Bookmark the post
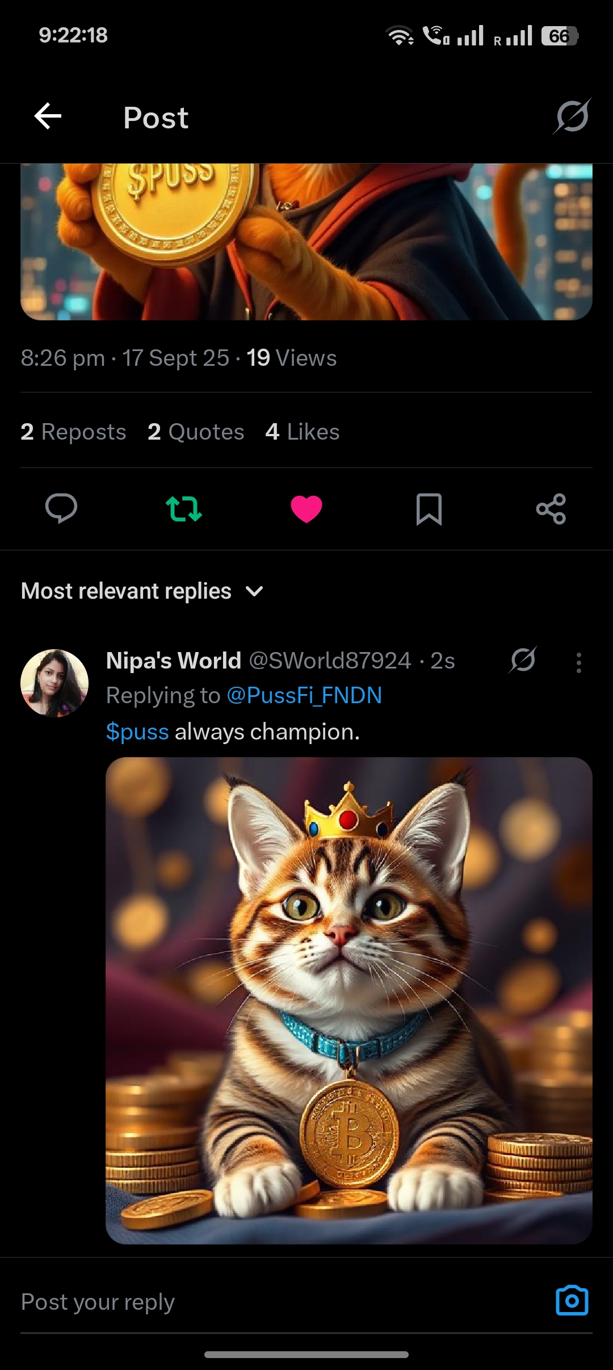 tap(429, 508)
